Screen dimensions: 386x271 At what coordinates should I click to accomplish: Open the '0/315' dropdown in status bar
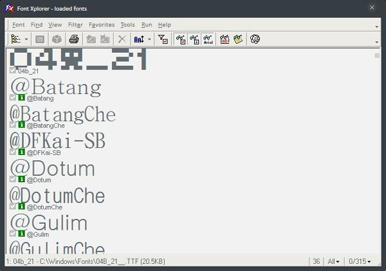[x=360, y=261]
